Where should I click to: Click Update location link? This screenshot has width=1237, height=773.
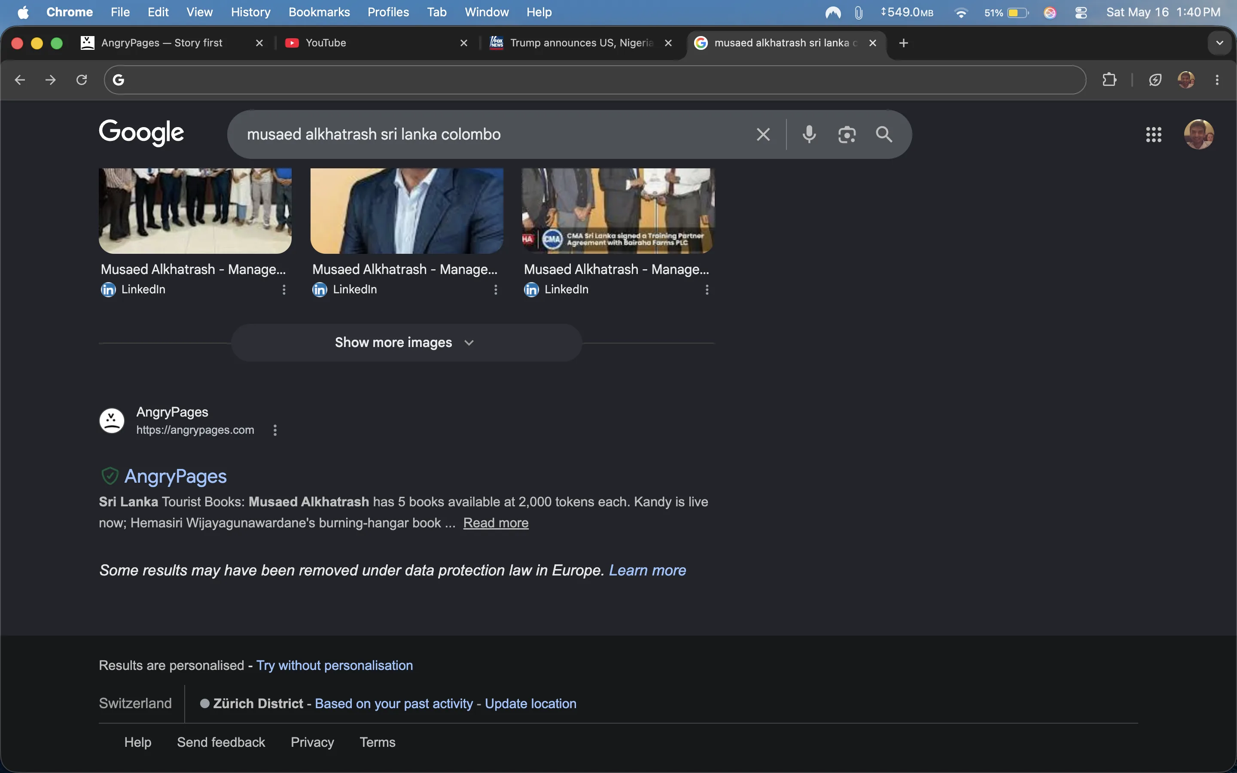(530, 704)
